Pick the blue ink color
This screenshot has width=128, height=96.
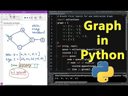27,18
